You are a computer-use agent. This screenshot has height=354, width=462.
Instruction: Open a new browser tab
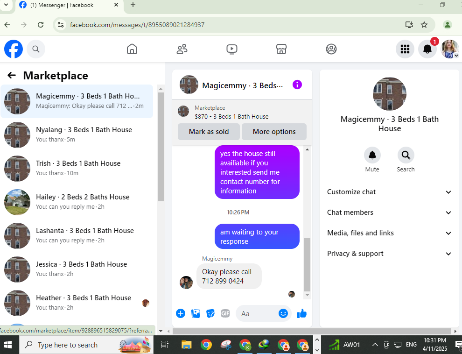click(133, 5)
